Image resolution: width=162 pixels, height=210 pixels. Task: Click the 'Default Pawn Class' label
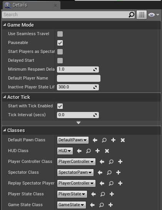tap(27, 140)
